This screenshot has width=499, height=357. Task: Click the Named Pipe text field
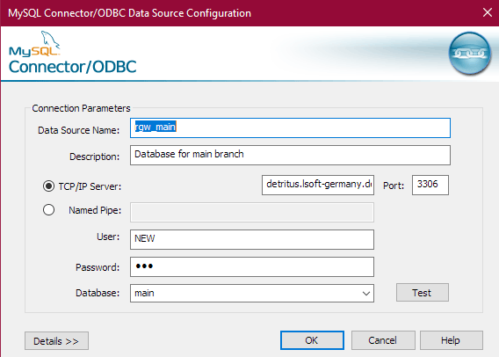click(252, 212)
